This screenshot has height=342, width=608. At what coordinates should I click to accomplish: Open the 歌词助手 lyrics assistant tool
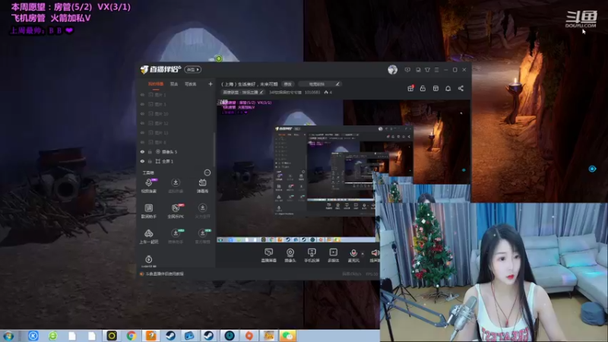(148, 211)
